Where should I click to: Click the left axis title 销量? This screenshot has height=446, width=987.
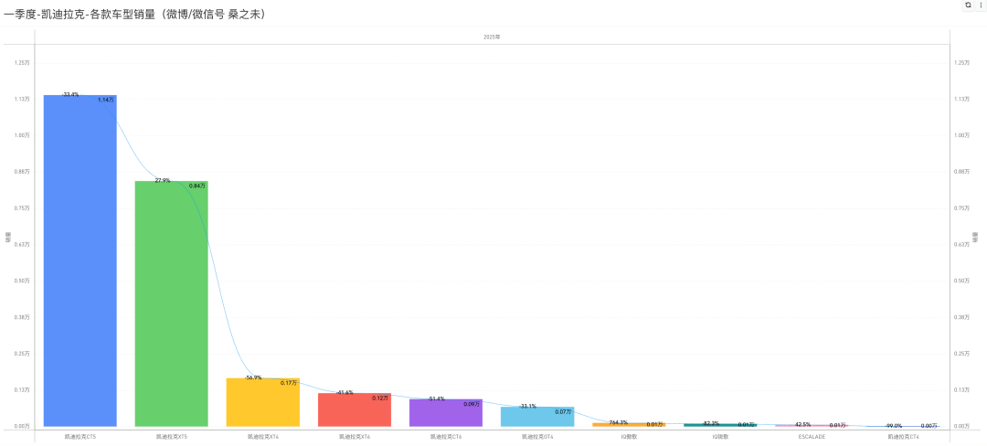coord(8,239)
